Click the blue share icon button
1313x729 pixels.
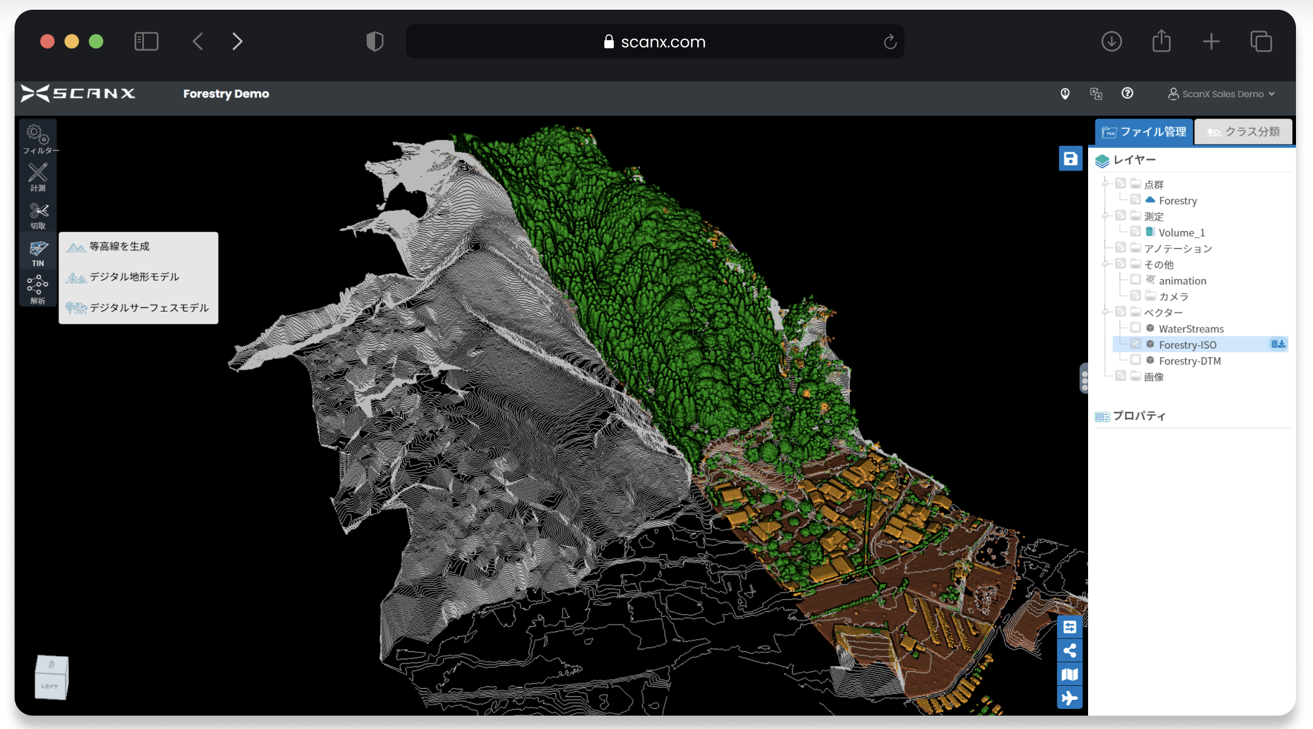(1070, 651)
